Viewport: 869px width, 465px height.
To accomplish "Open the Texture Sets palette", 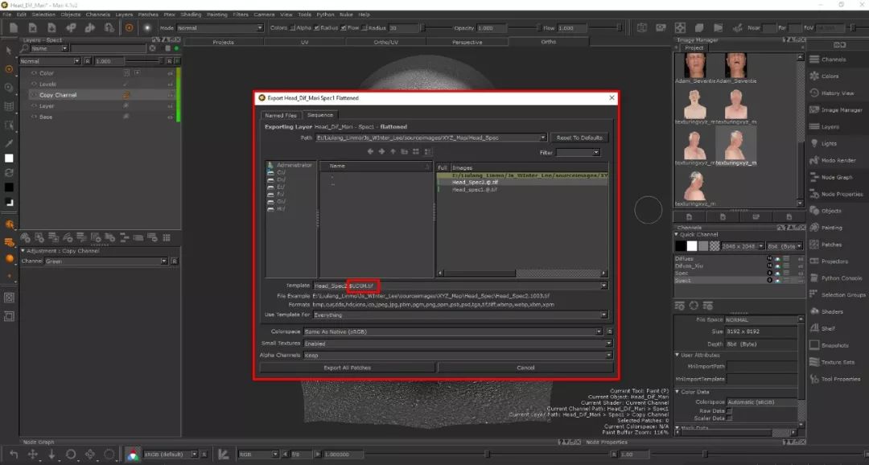I will 813,362.
